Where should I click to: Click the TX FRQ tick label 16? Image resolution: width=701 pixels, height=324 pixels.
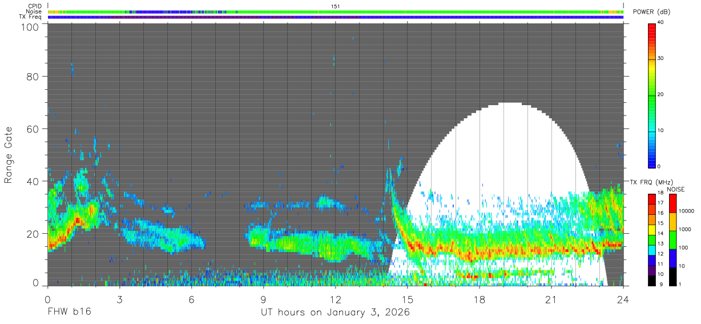point(660,213)
